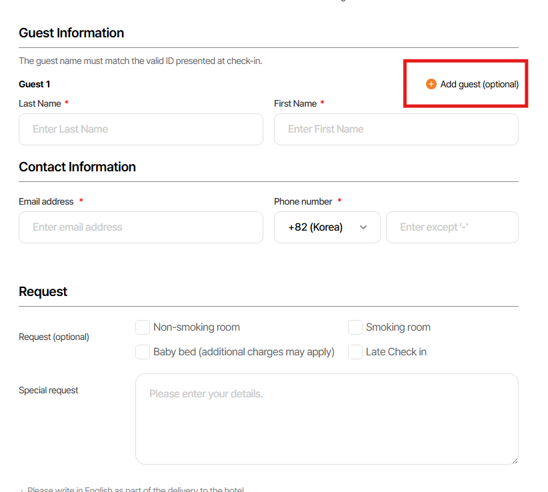Check the Baby bed checkbox
This screenshot has height=492, width=548.
coord(143,351)
